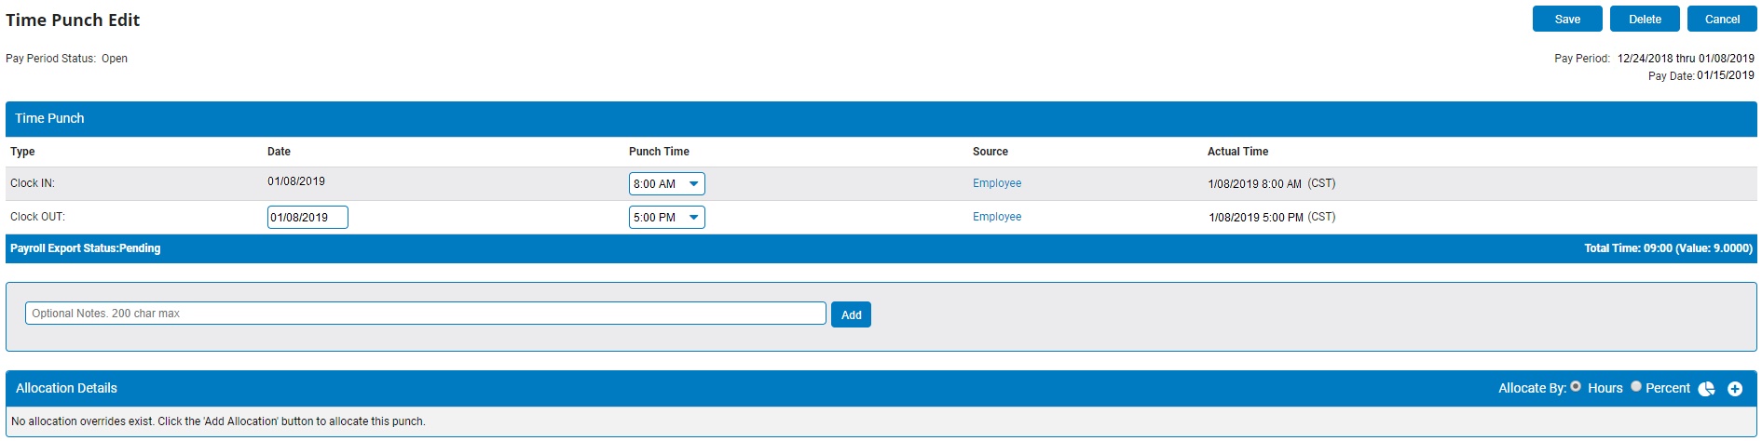
Task: Select the Percent allocation radio button
Action: tap(1635, 386)
